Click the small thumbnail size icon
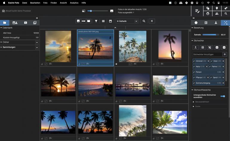Image resolution: width=230 pixels, height=141 pixels. (84, 11)
